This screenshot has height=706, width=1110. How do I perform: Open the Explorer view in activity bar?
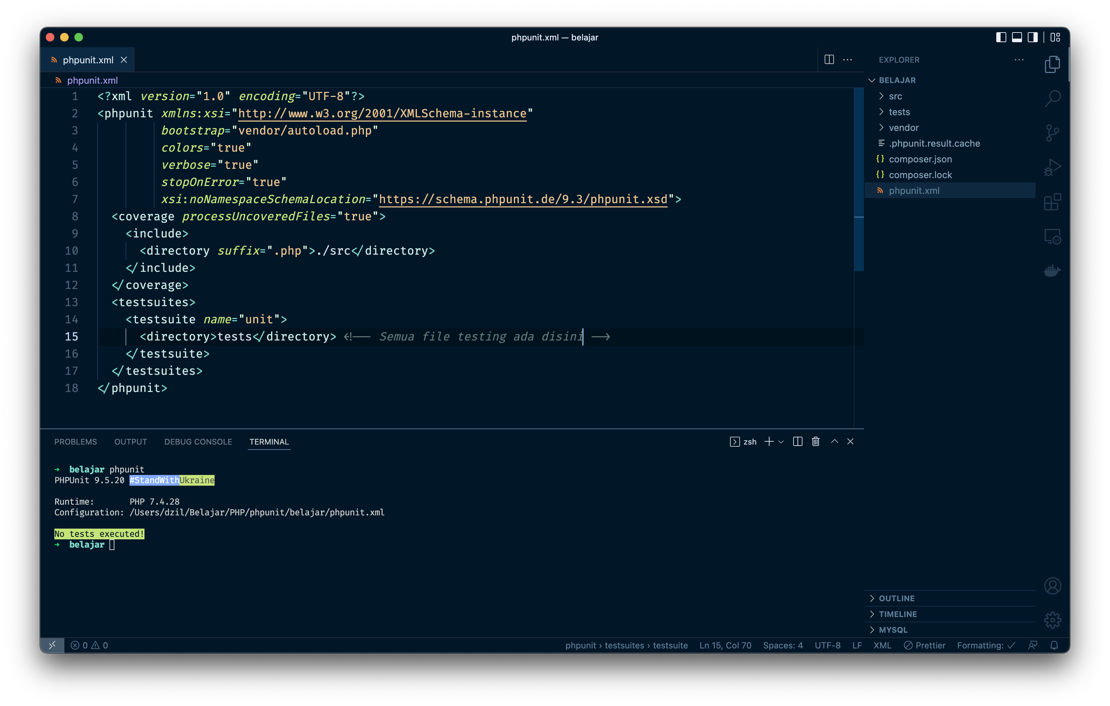[x=1052, y=64]
